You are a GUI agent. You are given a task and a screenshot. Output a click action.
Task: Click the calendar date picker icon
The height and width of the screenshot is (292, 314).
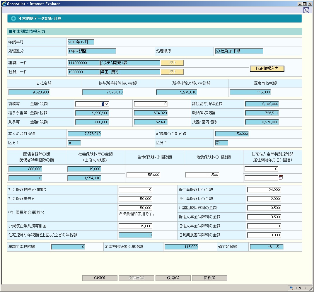coord(281,178)
